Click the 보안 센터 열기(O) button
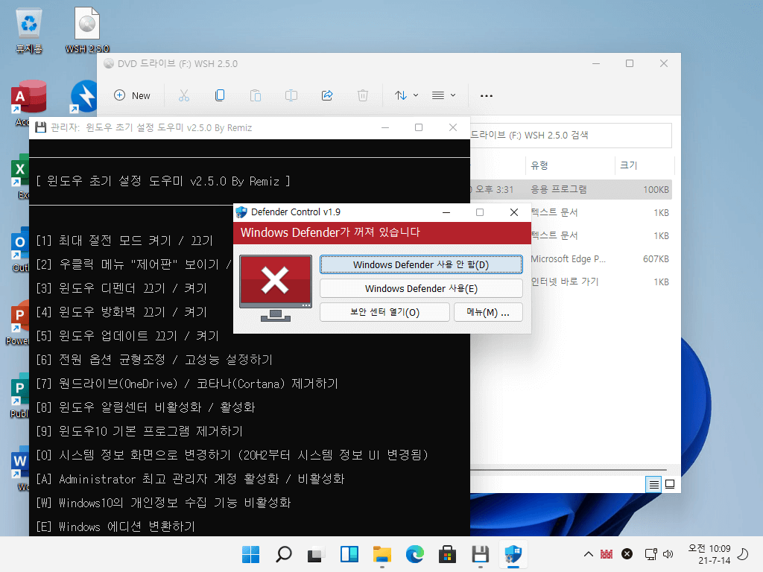Image resolution: width=763 pixels, height=572 pixels. (x=384, y=312)
